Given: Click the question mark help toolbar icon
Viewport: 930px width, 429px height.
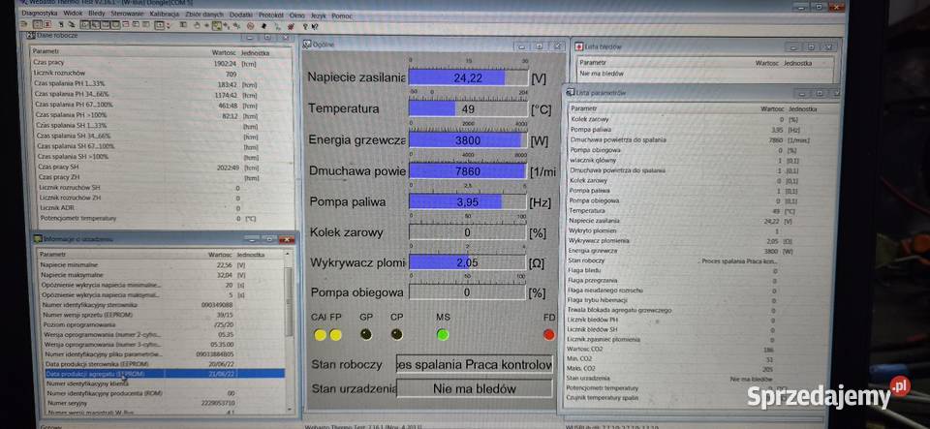Looking at the screenshot, I should coord(305,27).
